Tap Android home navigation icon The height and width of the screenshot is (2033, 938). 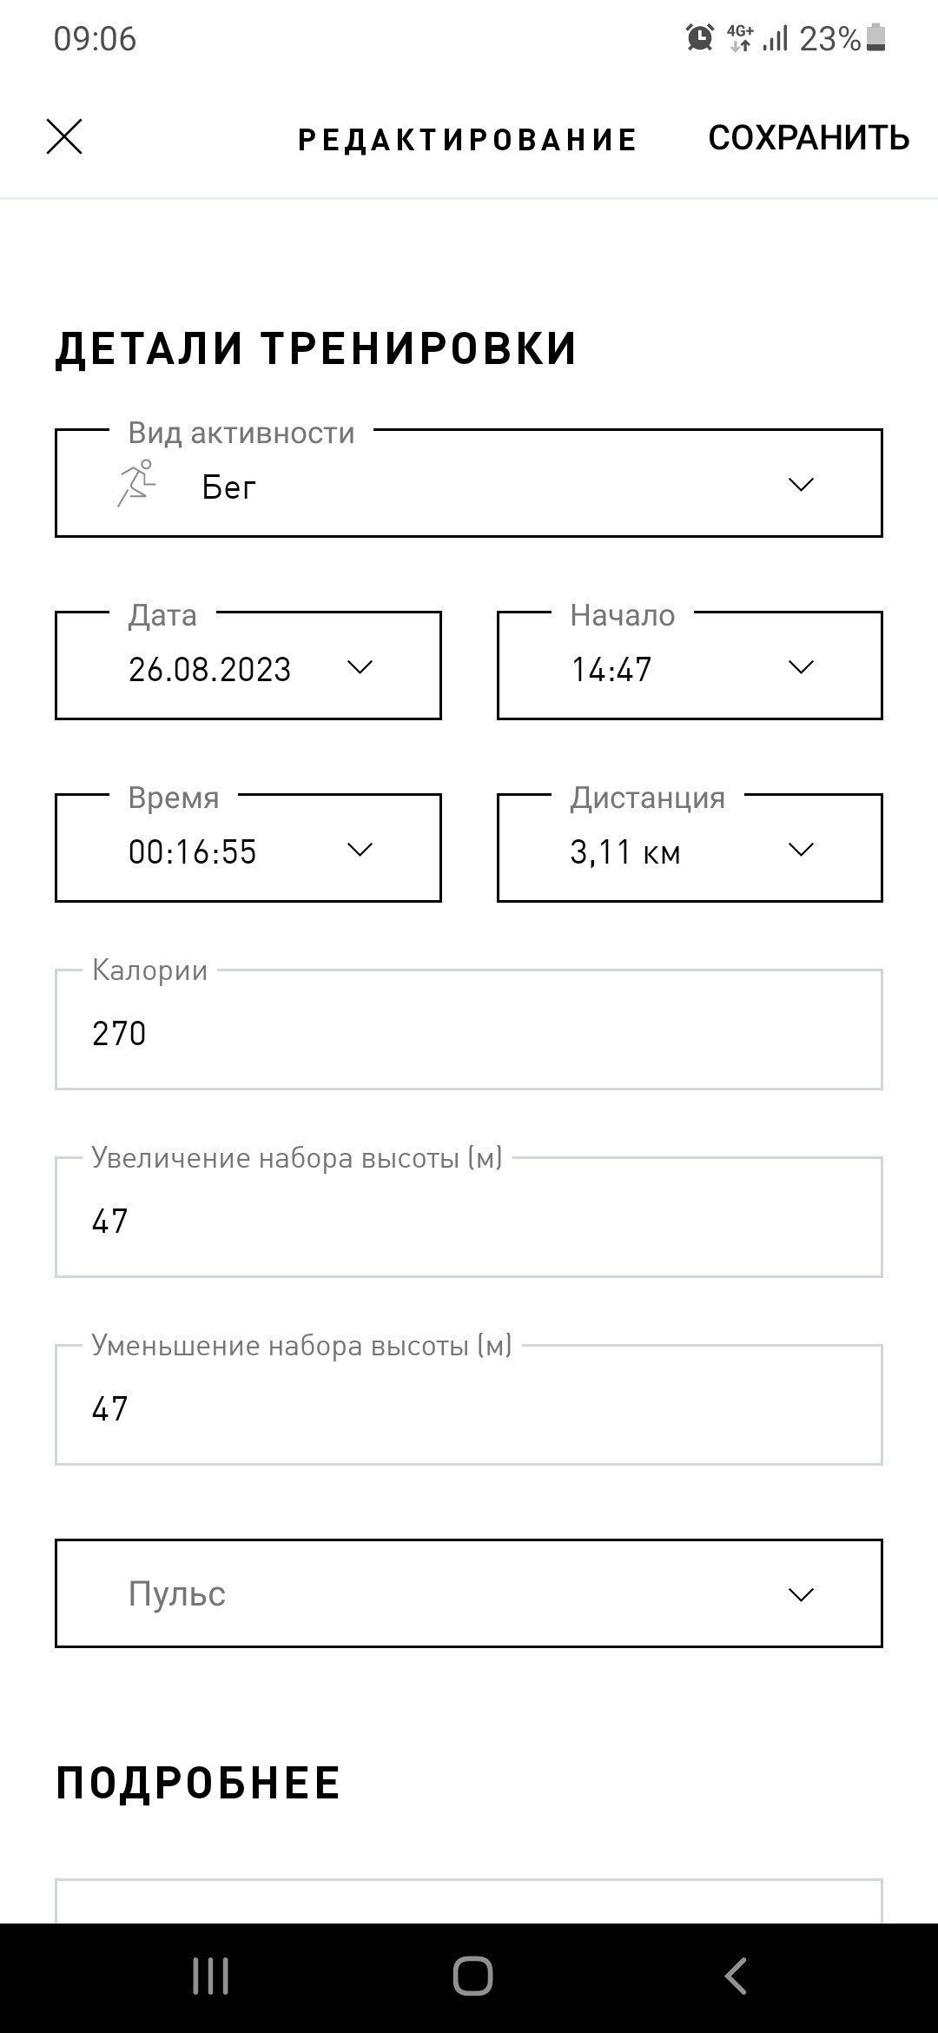pos(472,1977)
